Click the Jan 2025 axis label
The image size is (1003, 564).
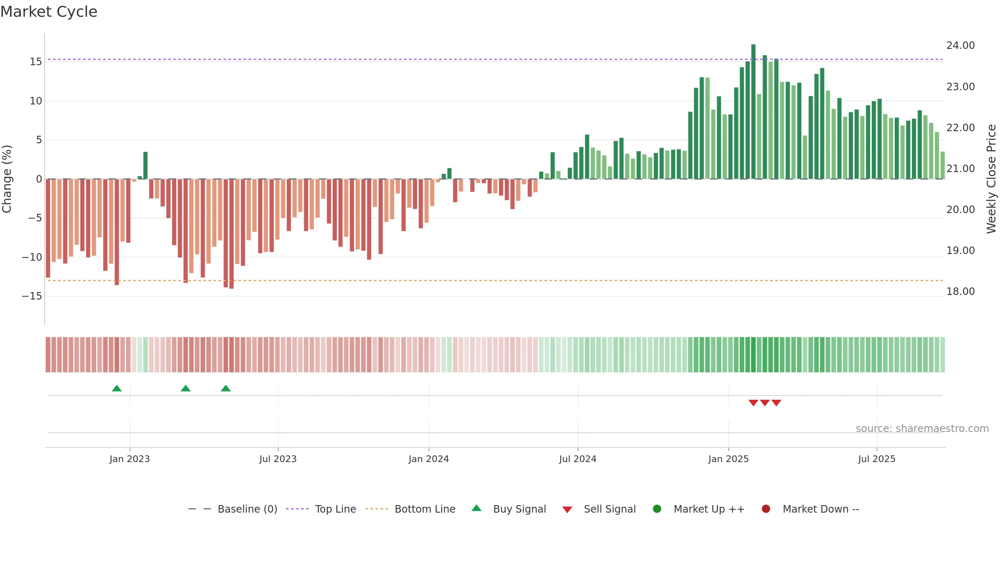[x=728, y=459]
